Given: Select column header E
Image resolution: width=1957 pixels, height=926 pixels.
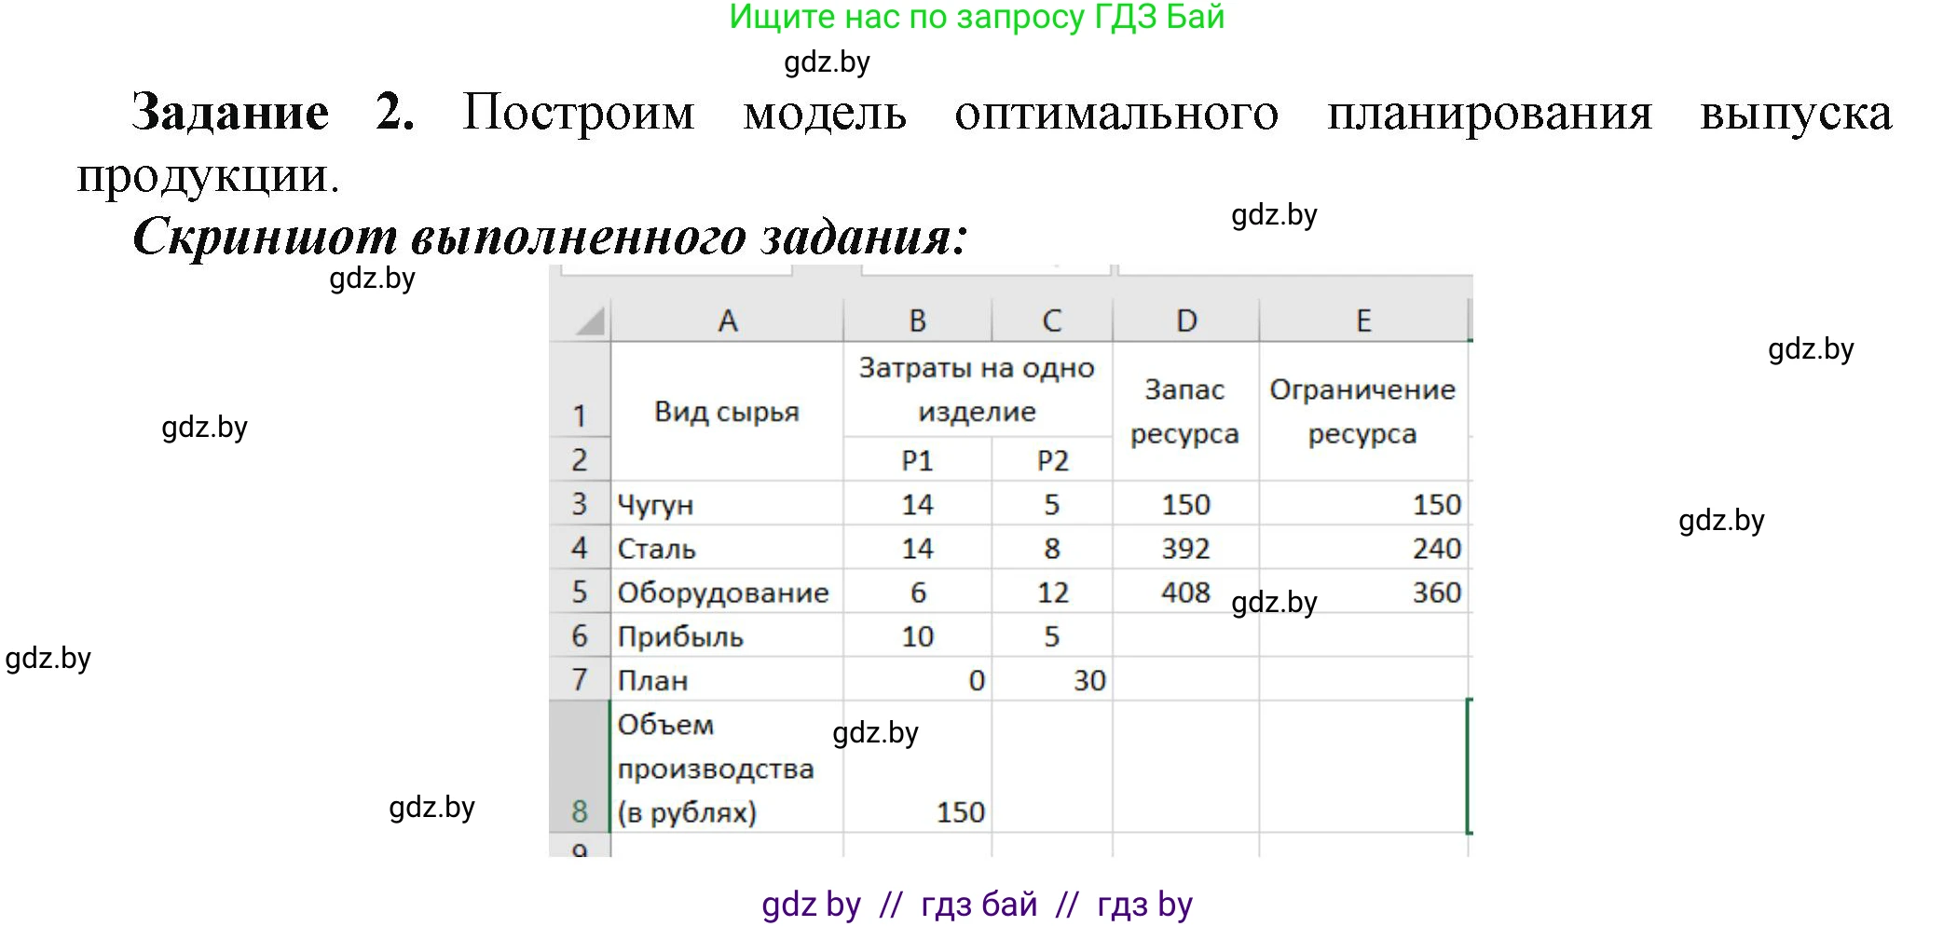Looking at the screenshot, I should [x=1363, y=320].
